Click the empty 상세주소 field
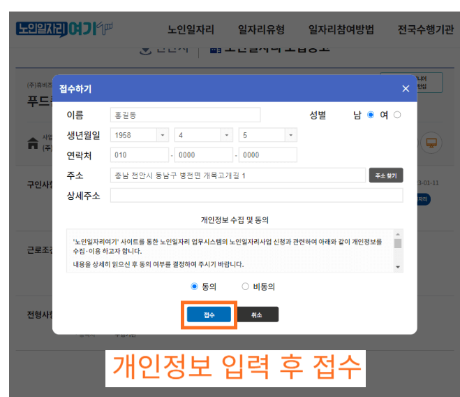Screen dimensions: 460x397 pyautogui.click(x=257, y=196)
